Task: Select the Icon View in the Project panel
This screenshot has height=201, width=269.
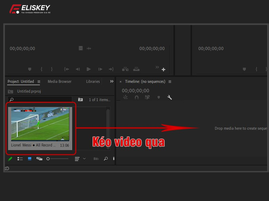Action: [30, 158]
